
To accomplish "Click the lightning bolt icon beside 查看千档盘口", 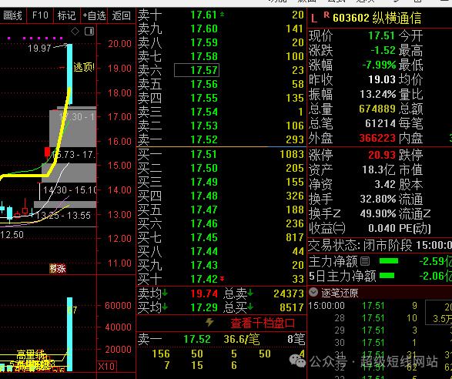I will pyautogui.click(x=210, y=323).
